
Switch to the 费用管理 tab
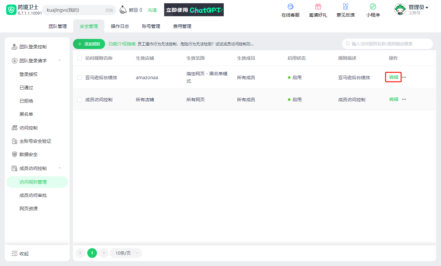(182, 26)
